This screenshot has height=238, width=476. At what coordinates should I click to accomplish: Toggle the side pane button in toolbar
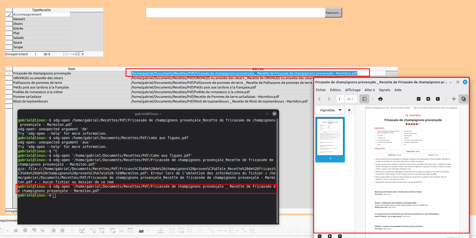[x=364, y=99]
